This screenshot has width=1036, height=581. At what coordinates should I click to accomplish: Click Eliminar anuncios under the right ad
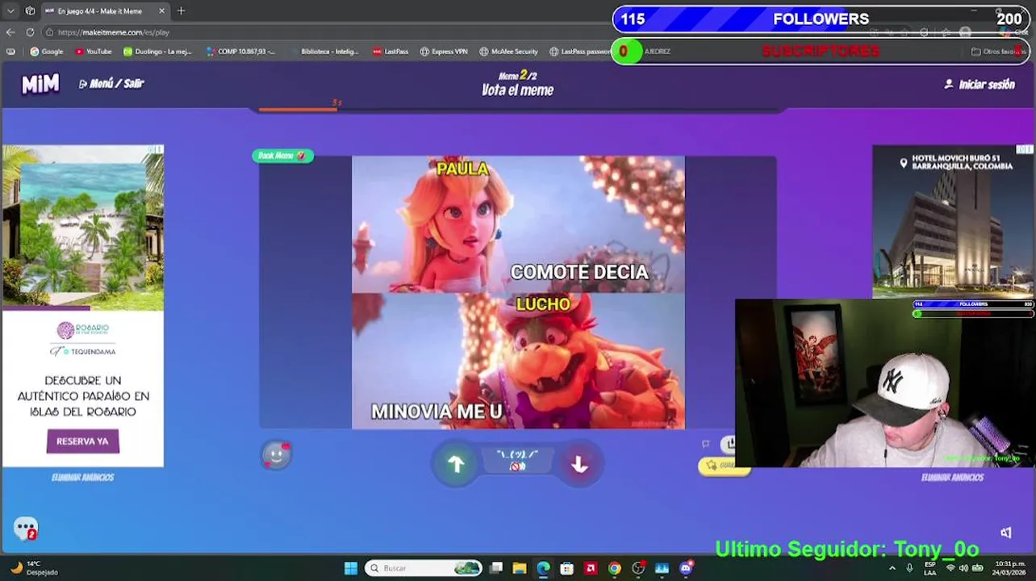952,478
